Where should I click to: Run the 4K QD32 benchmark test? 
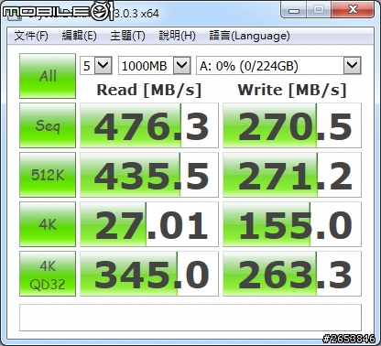coord(48,274)
